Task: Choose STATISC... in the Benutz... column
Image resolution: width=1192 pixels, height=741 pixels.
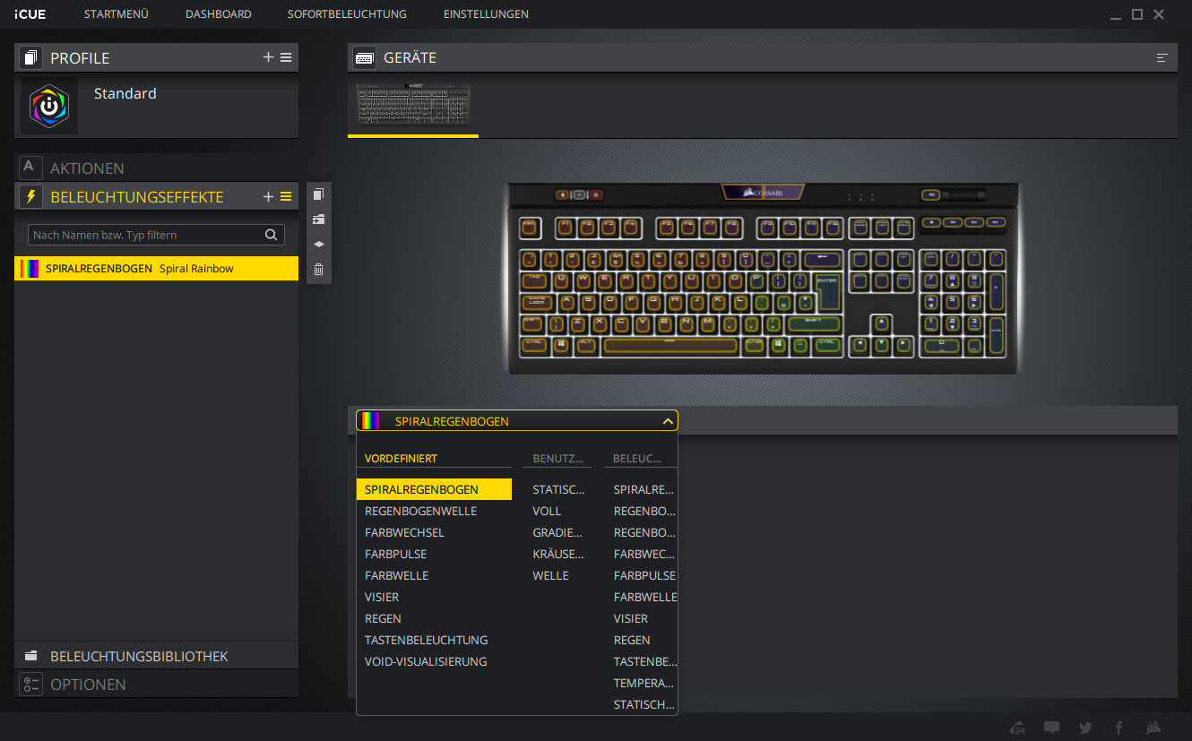Action: [x=558, y=489]
